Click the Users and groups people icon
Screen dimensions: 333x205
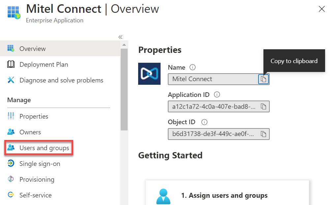[x=11, y=148]
